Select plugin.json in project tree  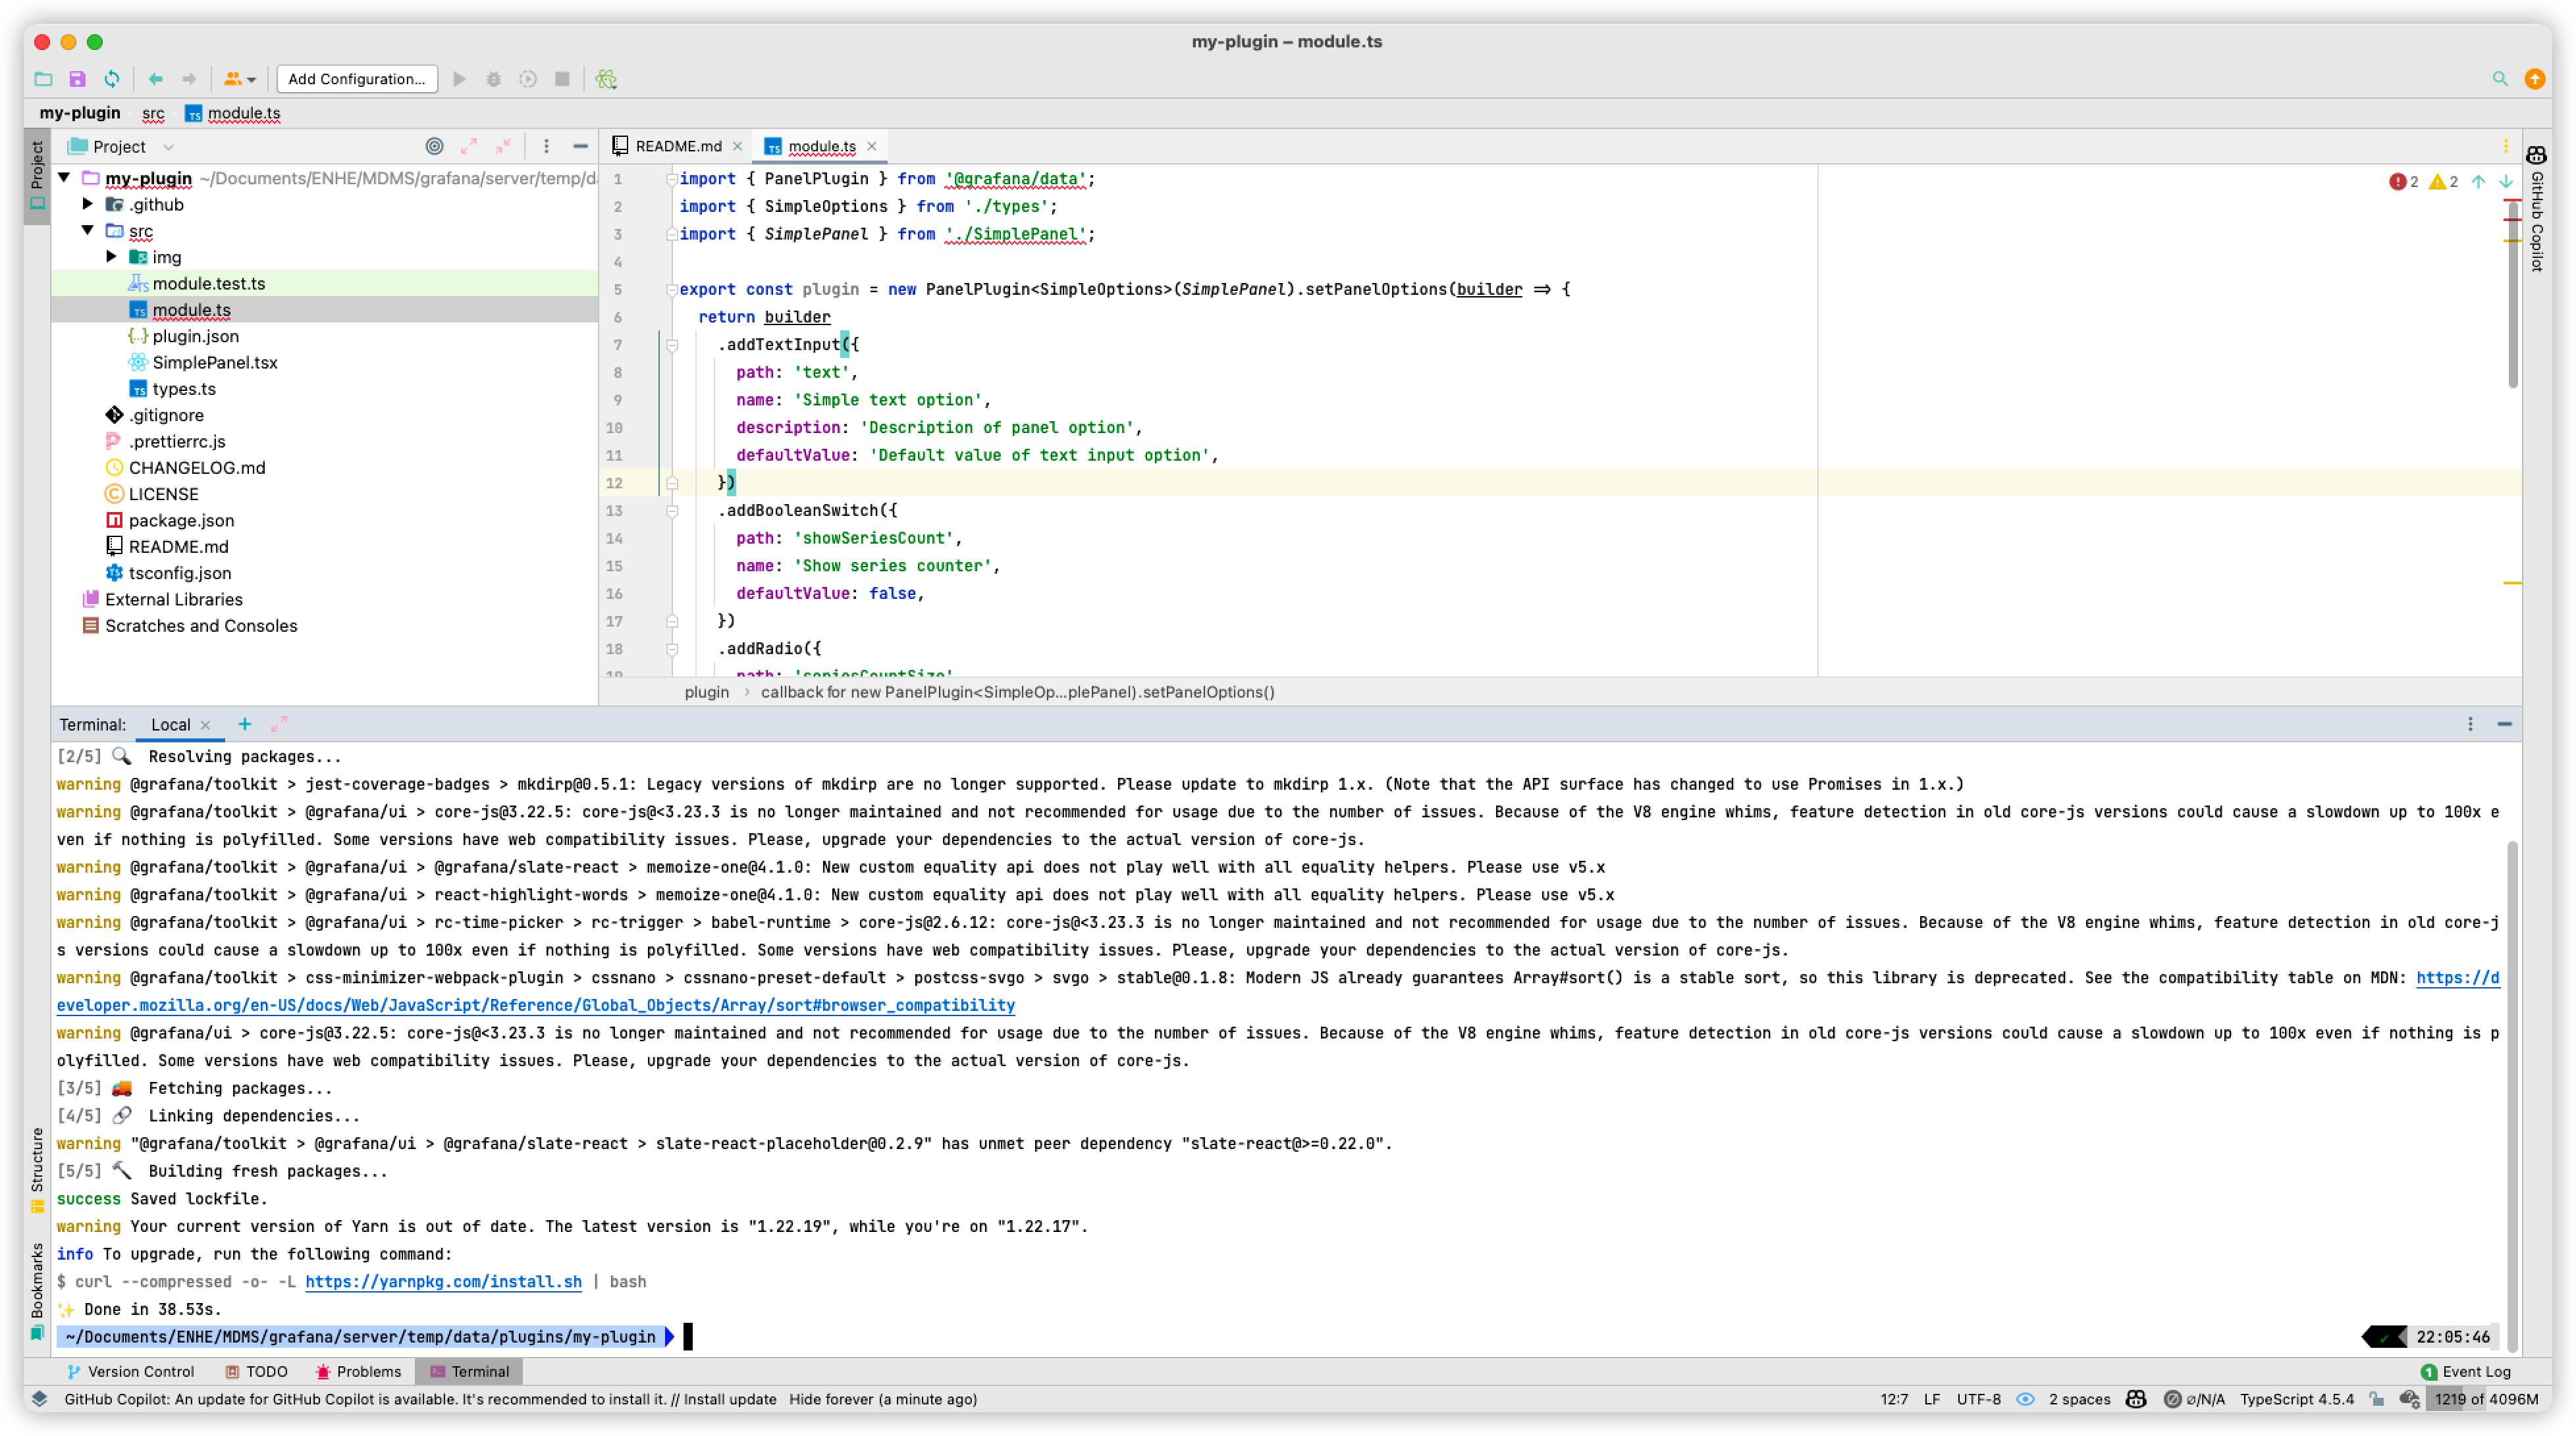[x=195, y=336]
